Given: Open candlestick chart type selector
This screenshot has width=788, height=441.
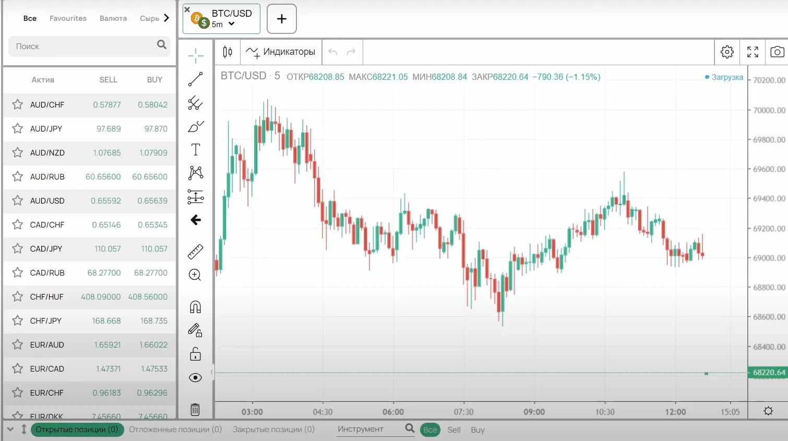Looking at the screenshot, I should click(228, 52).
